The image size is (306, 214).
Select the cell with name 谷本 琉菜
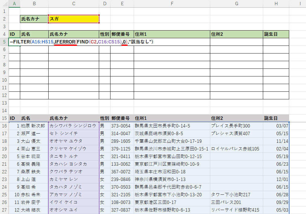[34, 157]
